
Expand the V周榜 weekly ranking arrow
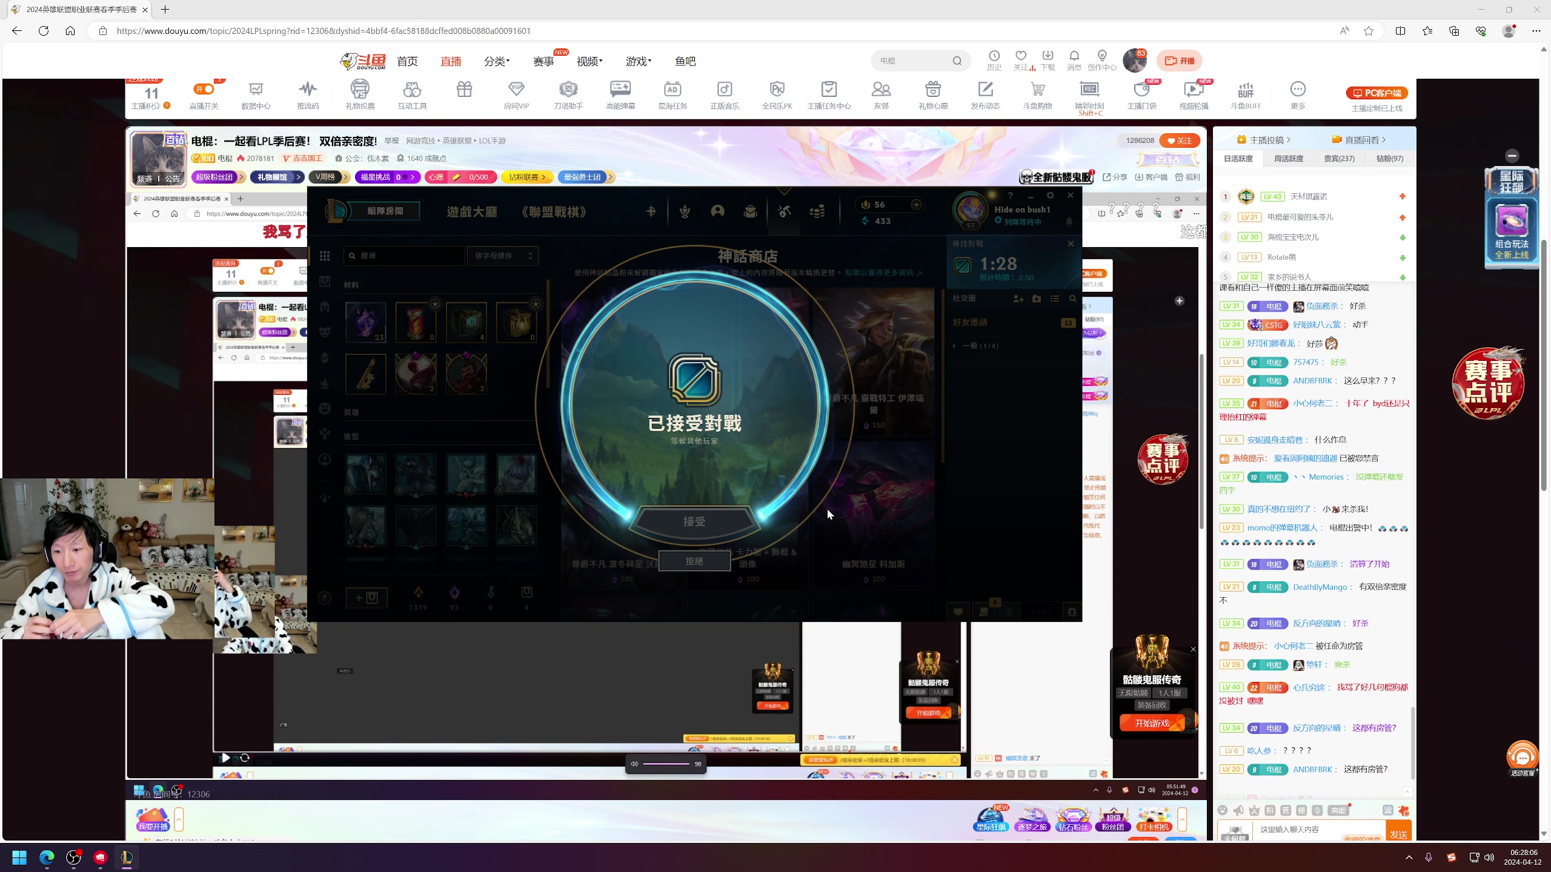[x=346, y=177]
